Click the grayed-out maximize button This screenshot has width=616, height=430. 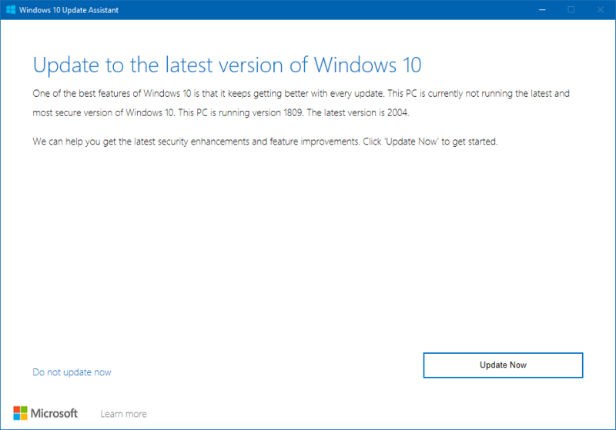click(571, 9)
